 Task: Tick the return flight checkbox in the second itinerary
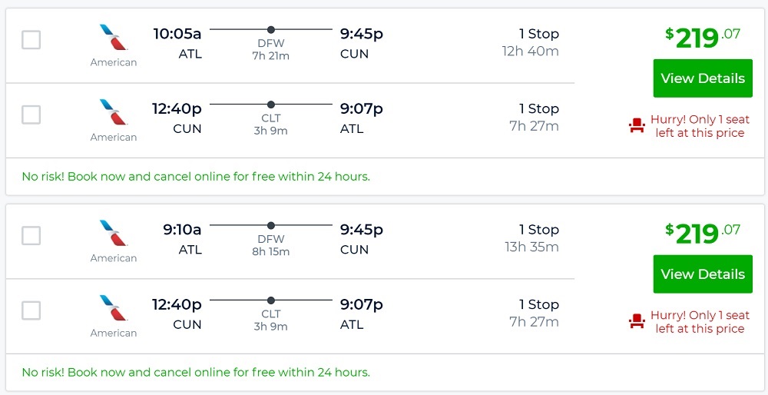pos(31,310)
